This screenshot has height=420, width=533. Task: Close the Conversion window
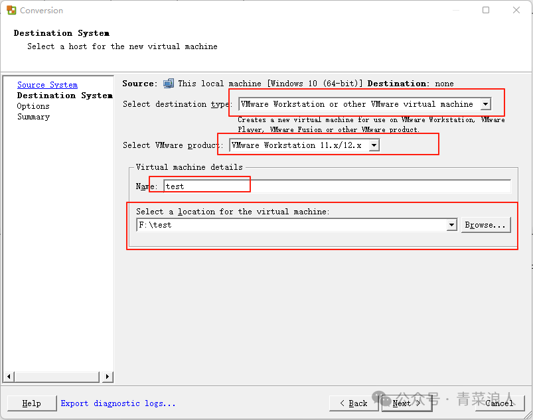tap(516, 10)
